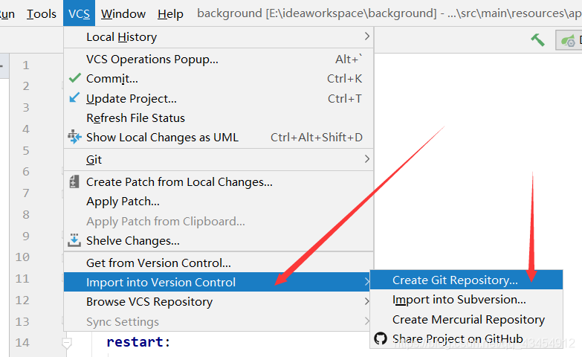This screenshot has width=582, height=357.
Task: Open the Tools menu
Action: pyautogui.click(x=41, y=13)
